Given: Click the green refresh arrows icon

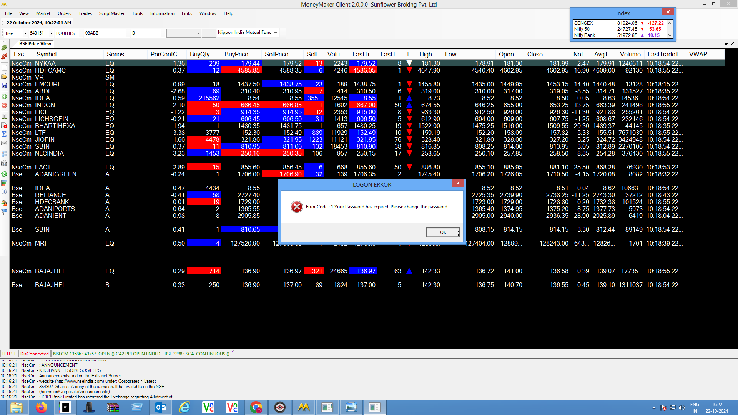Looking at the screenshot, I should 4,174.
